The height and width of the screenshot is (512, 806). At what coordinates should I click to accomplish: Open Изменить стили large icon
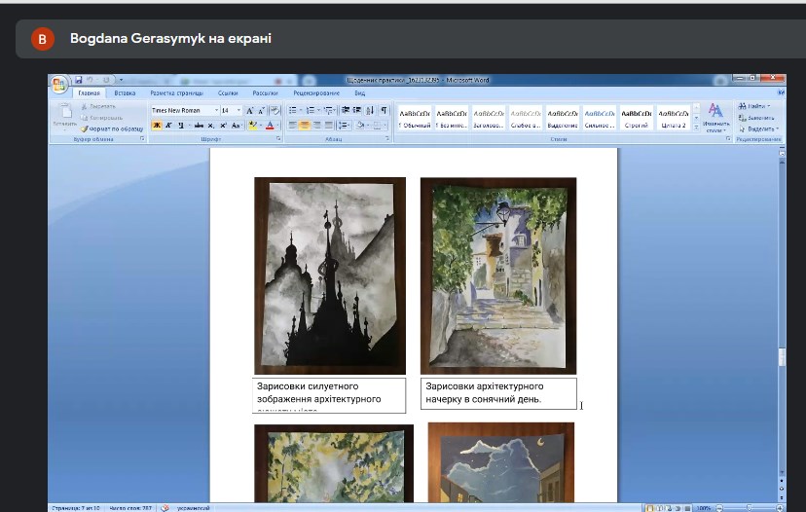coord(715,117)
